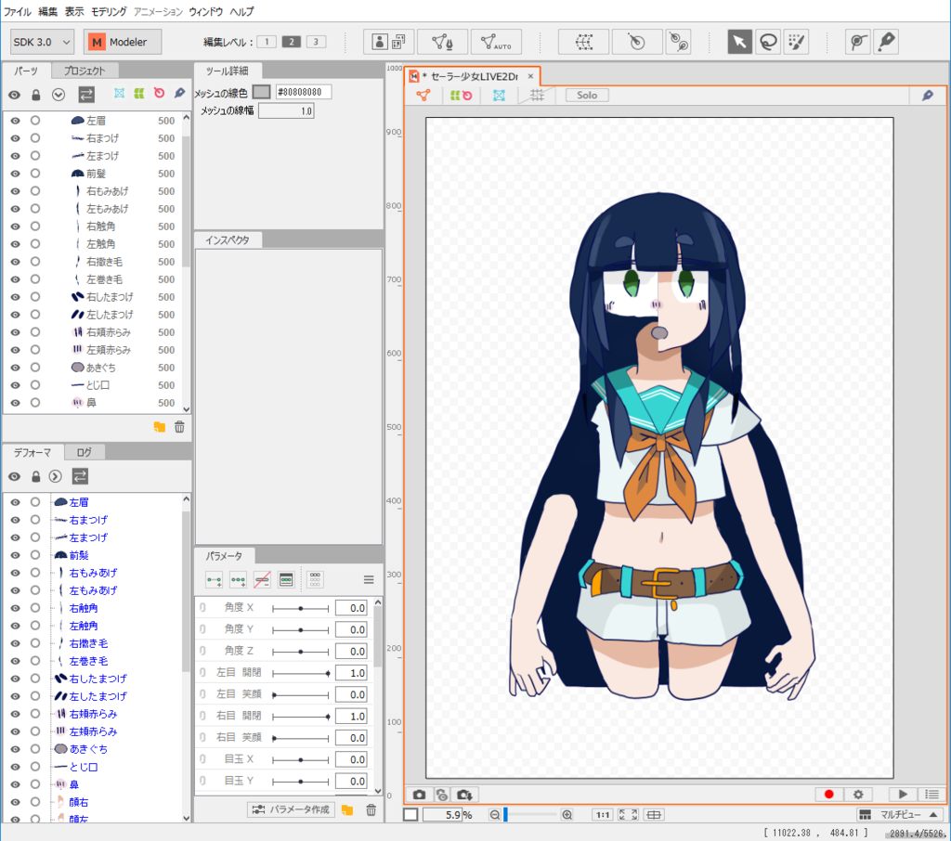This screenshot has width=951, height=841.
Task: Play the canvas preview animation
Action: [903, 795]
